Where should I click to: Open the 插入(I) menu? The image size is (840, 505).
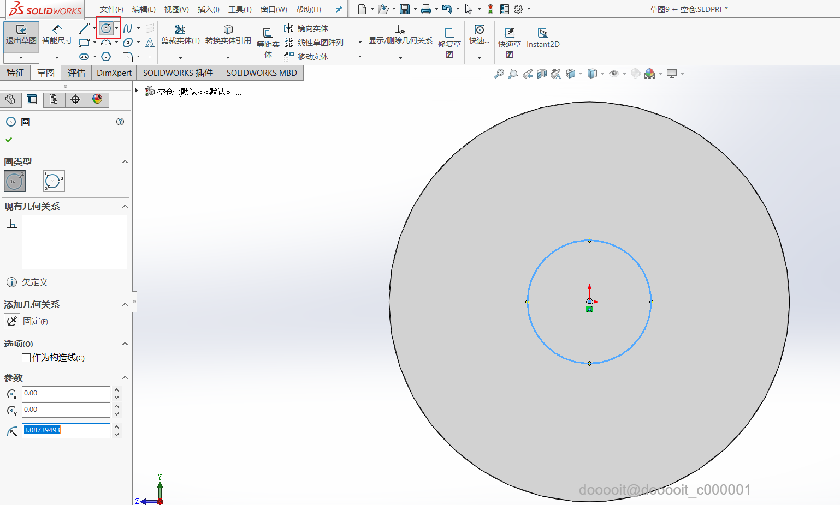point(208,9)
